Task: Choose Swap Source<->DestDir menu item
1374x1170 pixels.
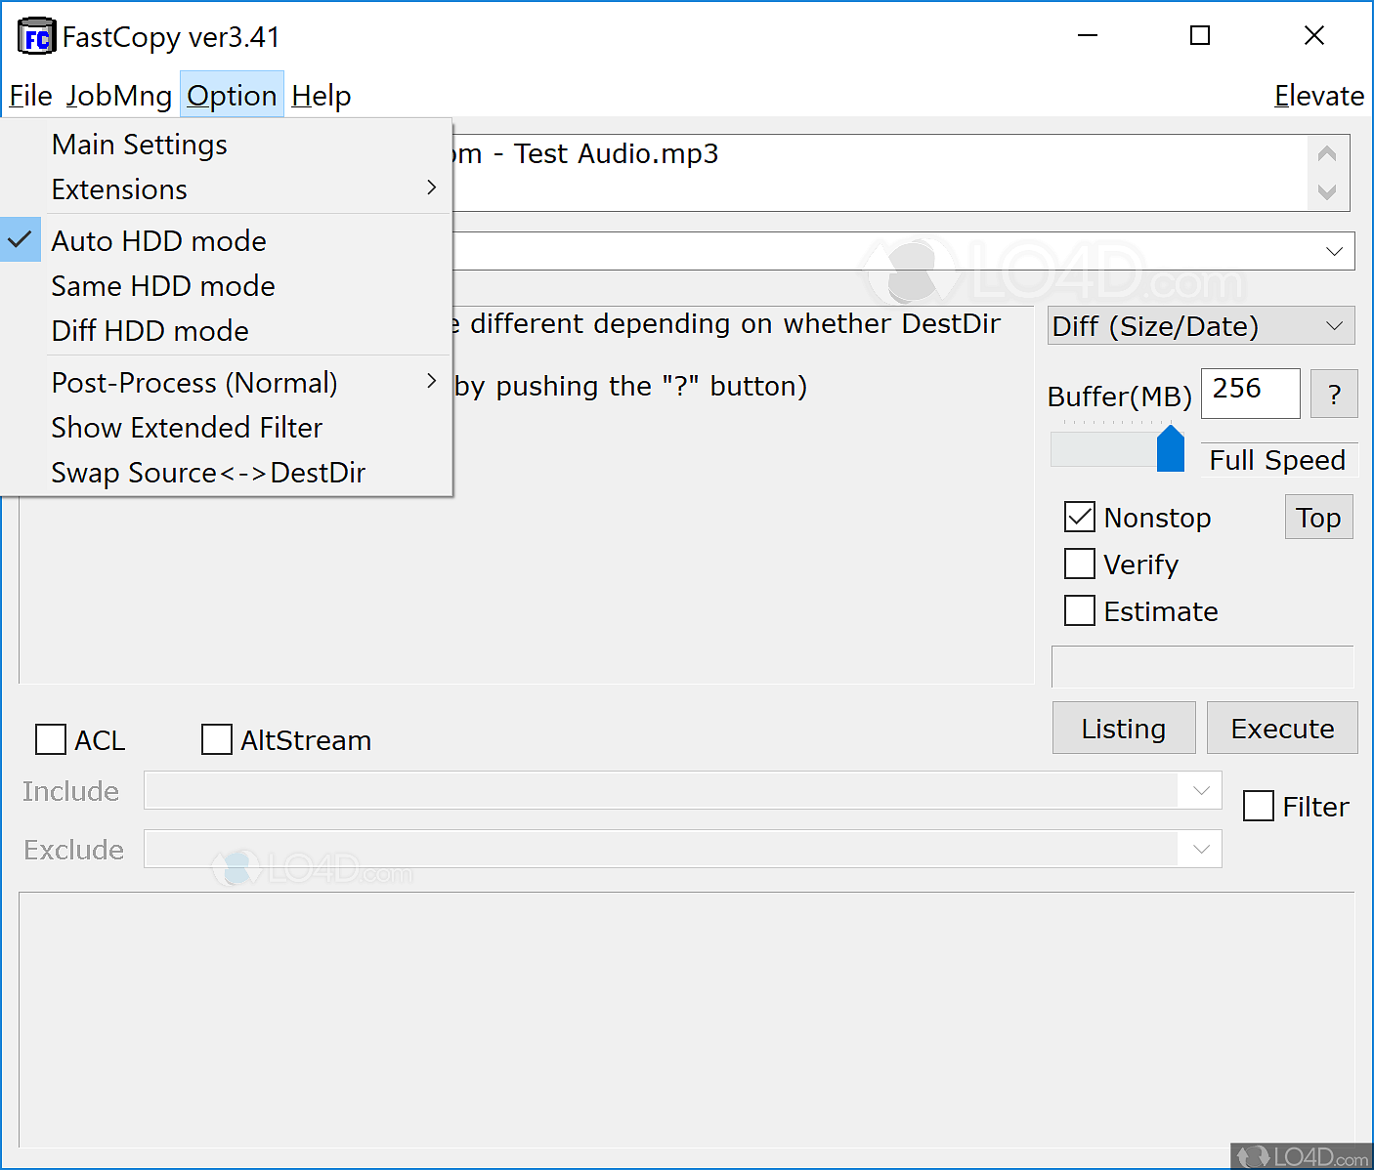Action: pyautogui.click(x=208, y=473)
